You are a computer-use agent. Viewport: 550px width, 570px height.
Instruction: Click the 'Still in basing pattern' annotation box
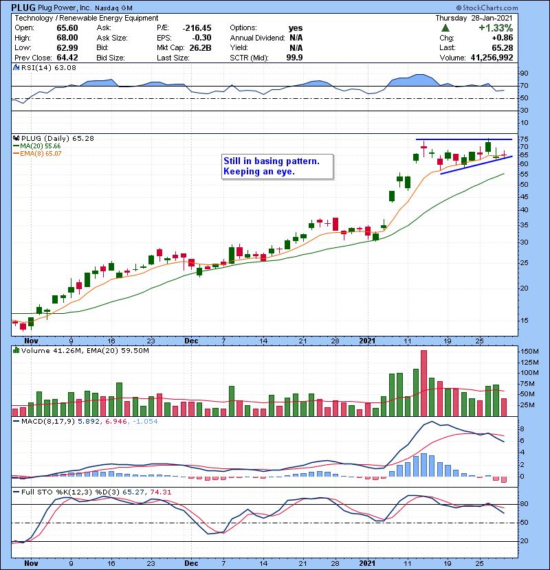point(277,166)
